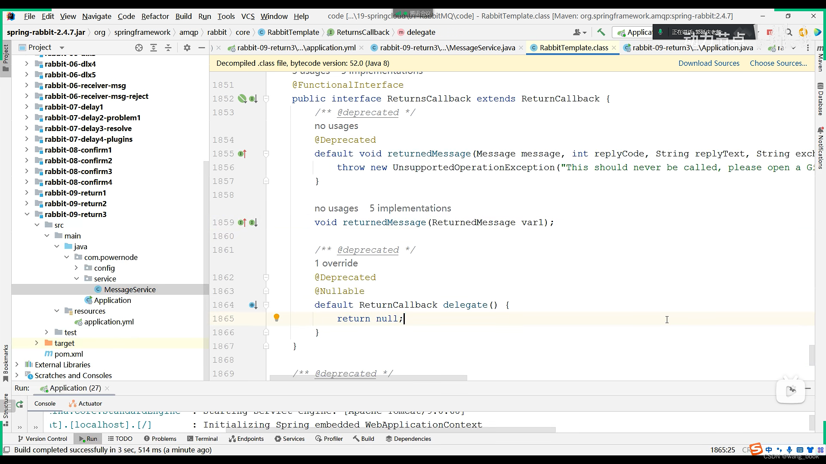Image resolution: width=826 pixels, height=464 pixels.
Task: Click the intention lightbulb on line 1865
Action: (x=277, y=318)
